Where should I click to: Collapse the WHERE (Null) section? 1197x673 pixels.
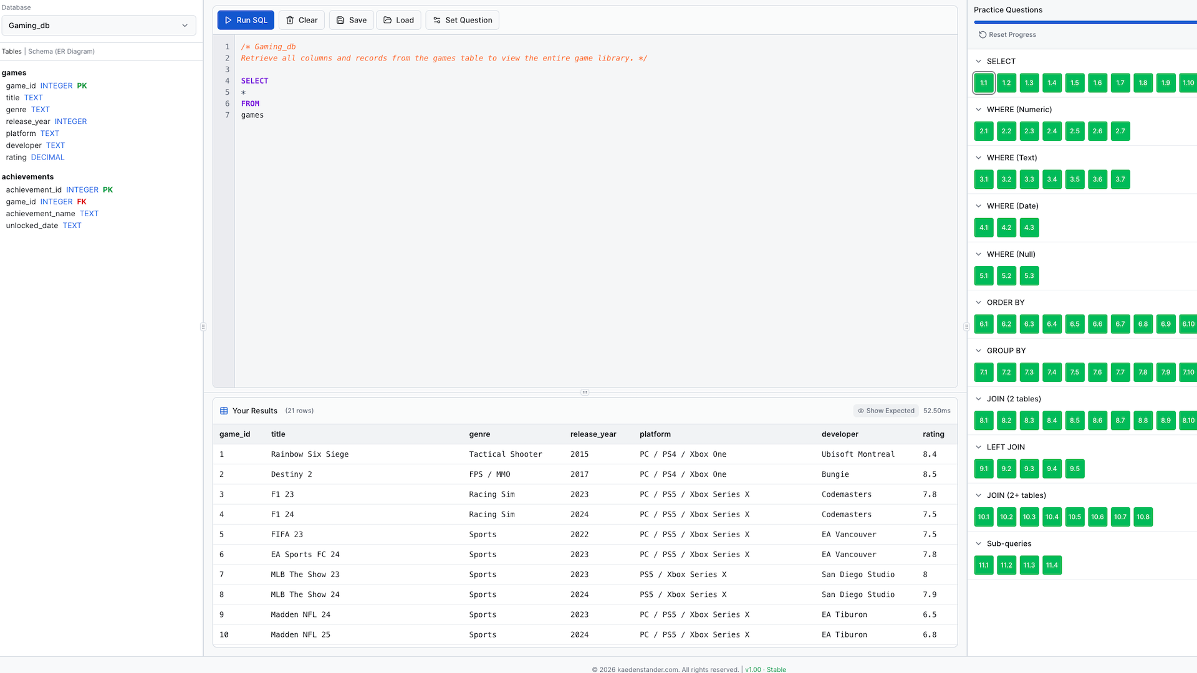pyautogui.click(x=978, y=254)
